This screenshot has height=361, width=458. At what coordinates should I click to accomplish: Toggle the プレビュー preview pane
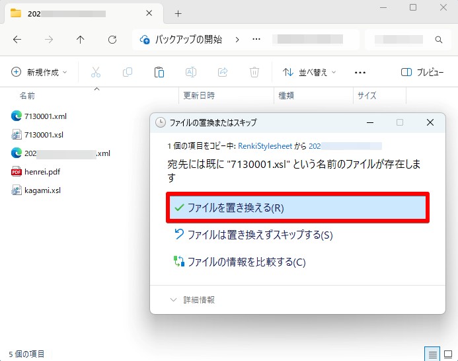point(422,72)
